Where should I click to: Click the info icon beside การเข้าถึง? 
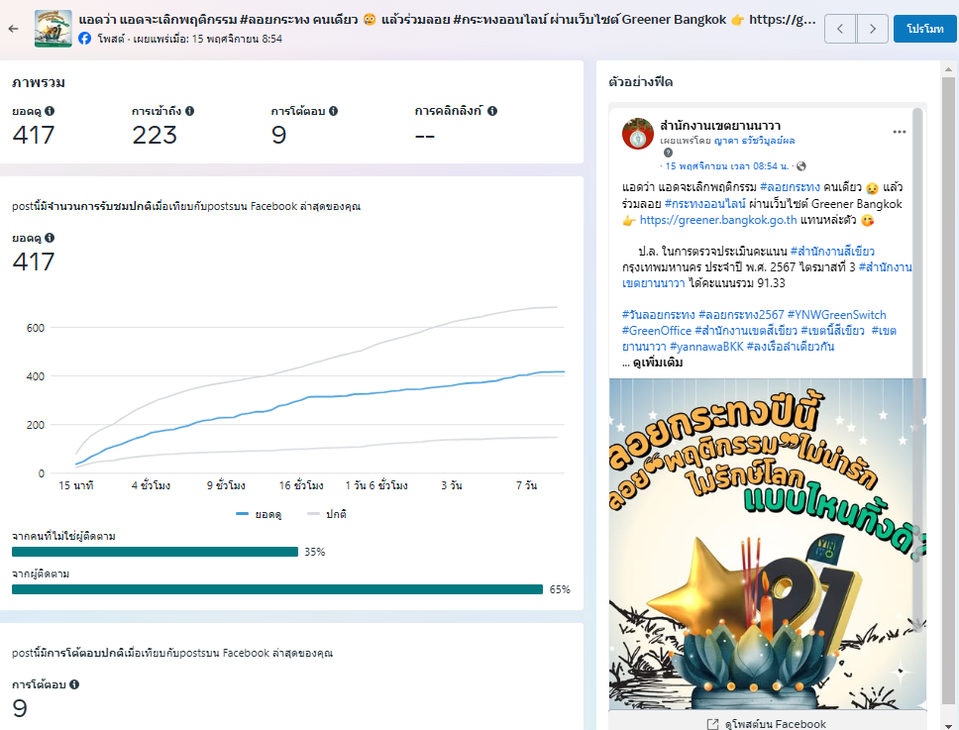[x=189, y=112]
